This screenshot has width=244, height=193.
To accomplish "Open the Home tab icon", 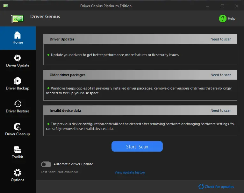I will [18, 35].
